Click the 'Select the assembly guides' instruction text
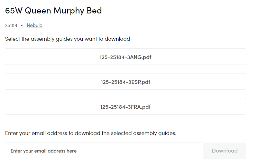Screen dimensions: 256x166 point(67,39)
